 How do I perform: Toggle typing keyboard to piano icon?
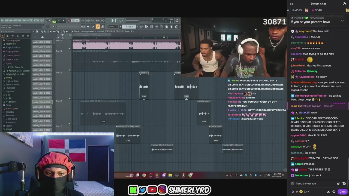click(83, 27)
